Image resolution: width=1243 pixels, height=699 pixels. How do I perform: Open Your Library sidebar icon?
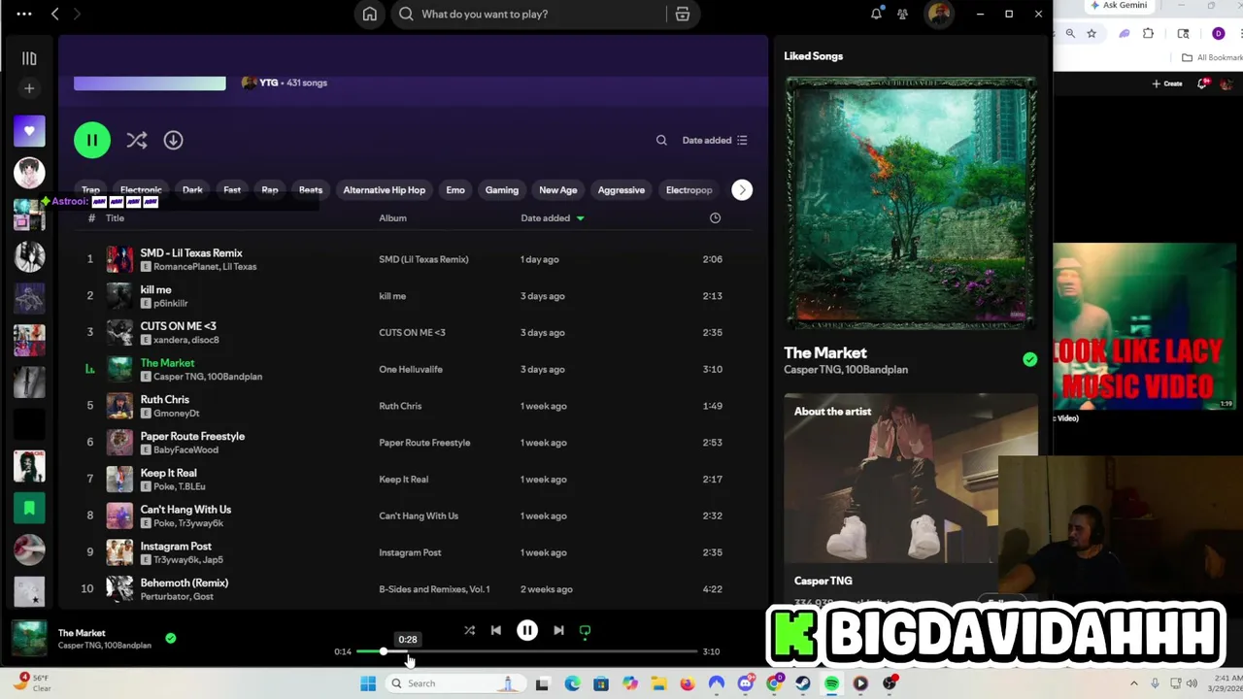[29, 58]
